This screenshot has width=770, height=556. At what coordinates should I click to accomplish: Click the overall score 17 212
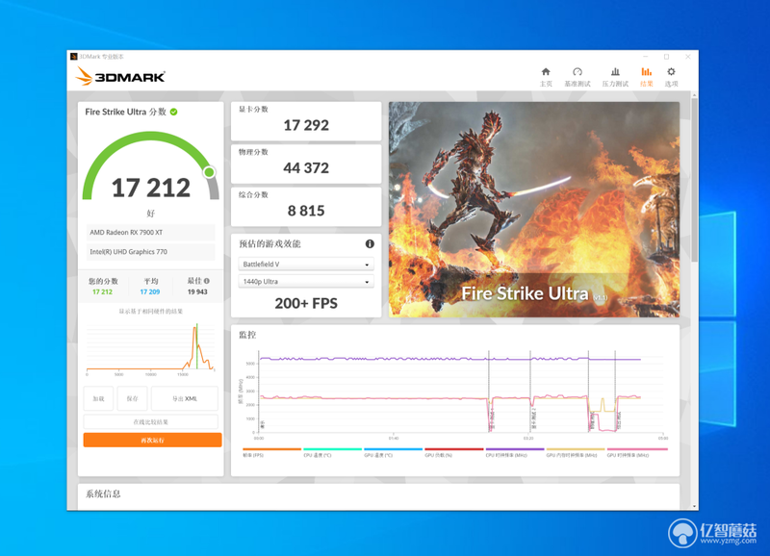pos(151,188)
